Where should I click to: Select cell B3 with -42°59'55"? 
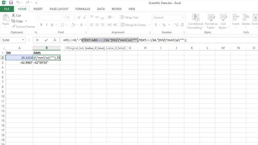(47, 63)
